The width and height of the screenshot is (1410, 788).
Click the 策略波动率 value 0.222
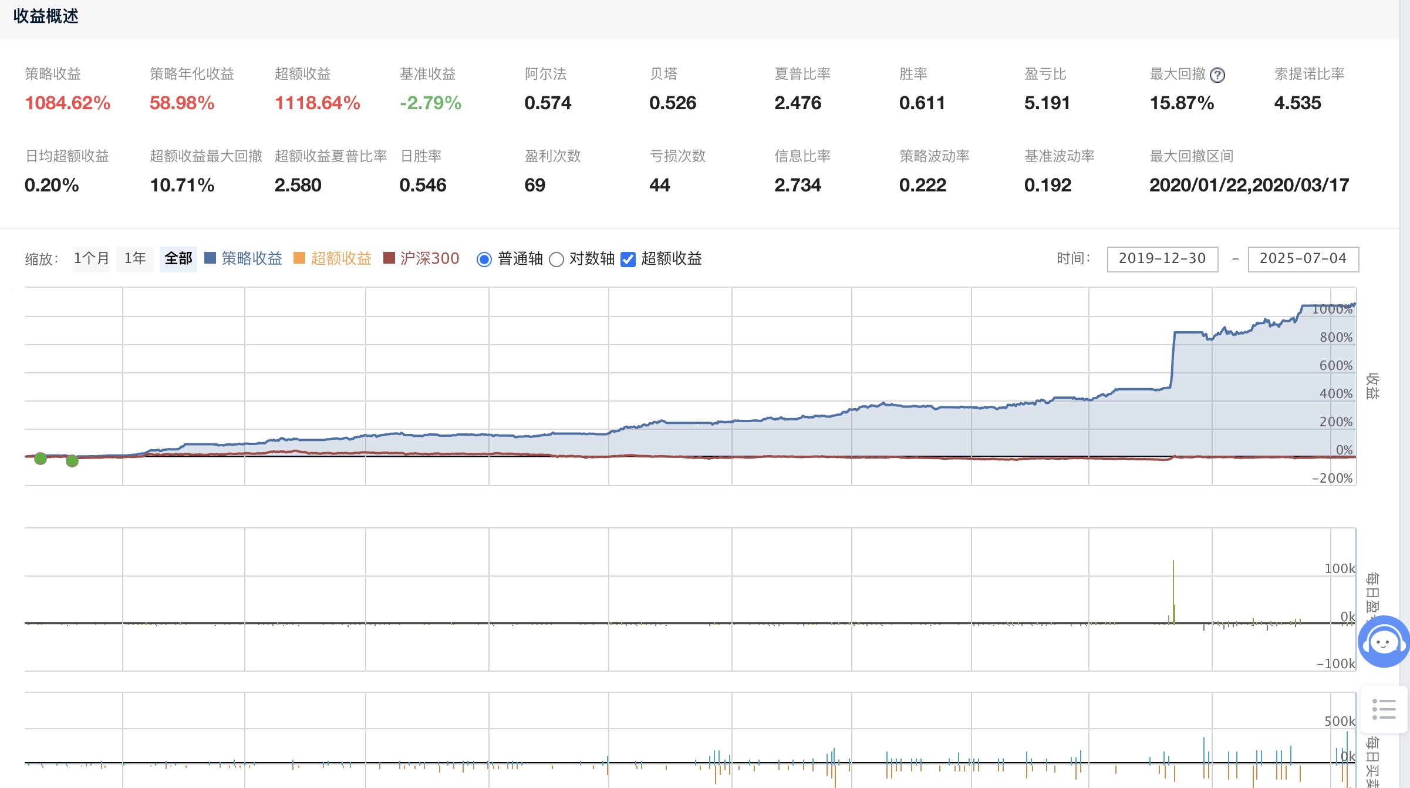[923, 186]
